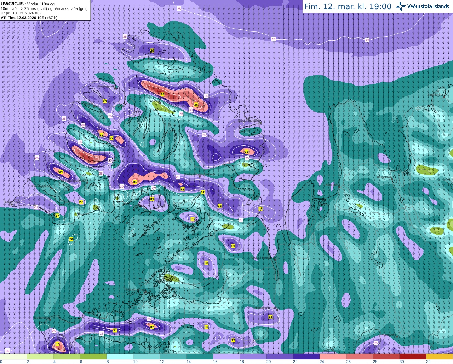Click the Holtavörðuheiði station label
453x364 pixels.
[266, 307]
